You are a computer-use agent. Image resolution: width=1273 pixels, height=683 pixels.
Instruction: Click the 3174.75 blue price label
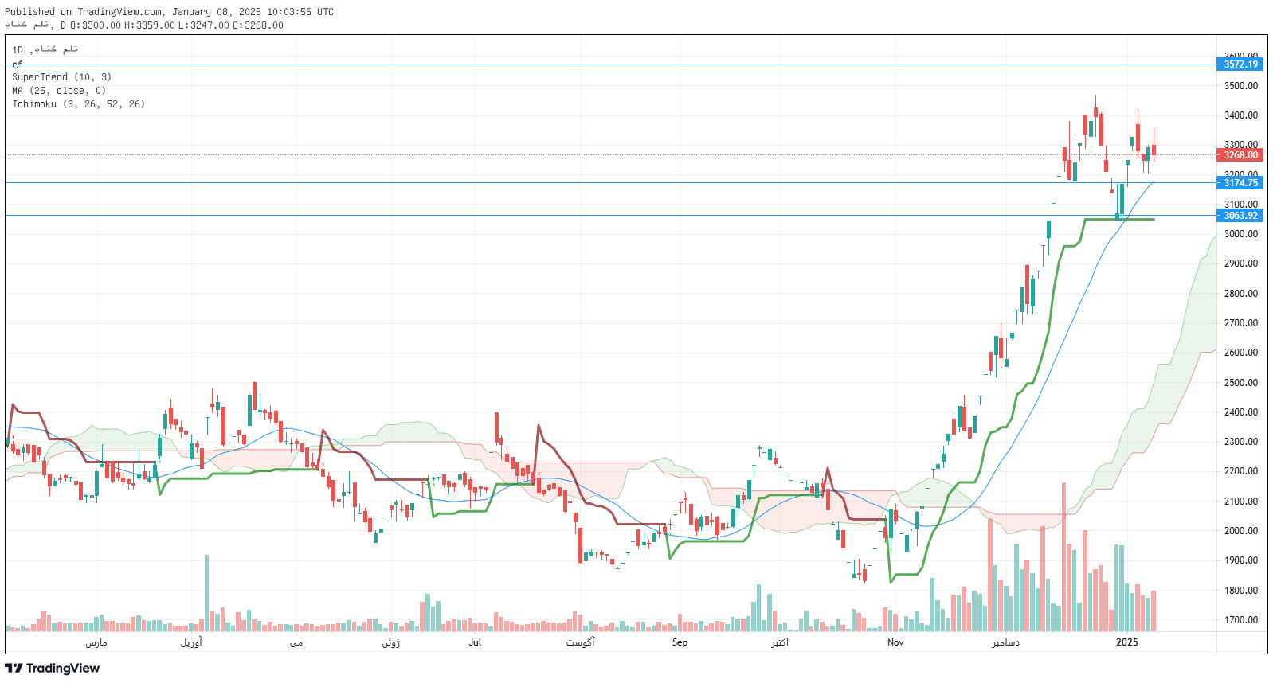click(1240, 183)
